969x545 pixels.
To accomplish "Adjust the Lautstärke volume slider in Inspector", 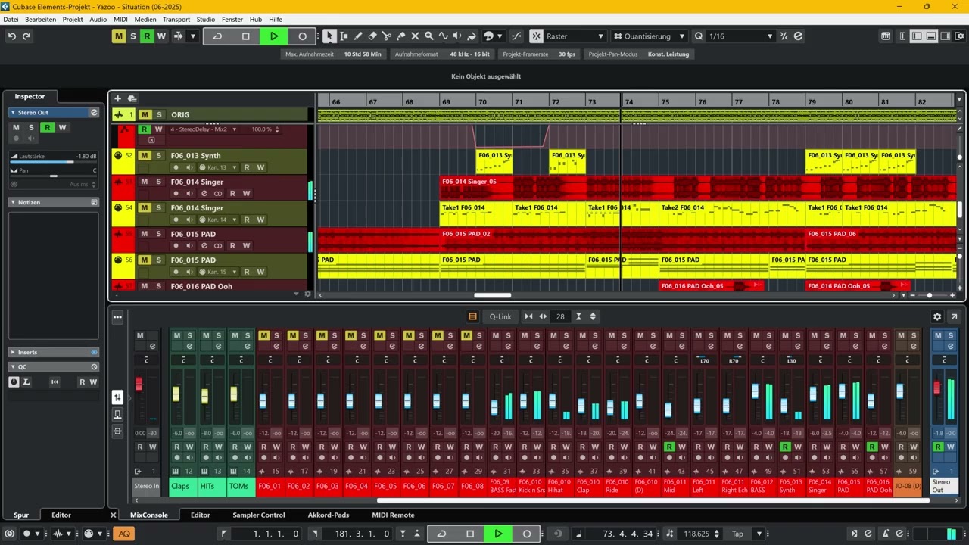I will pos(53,161).
